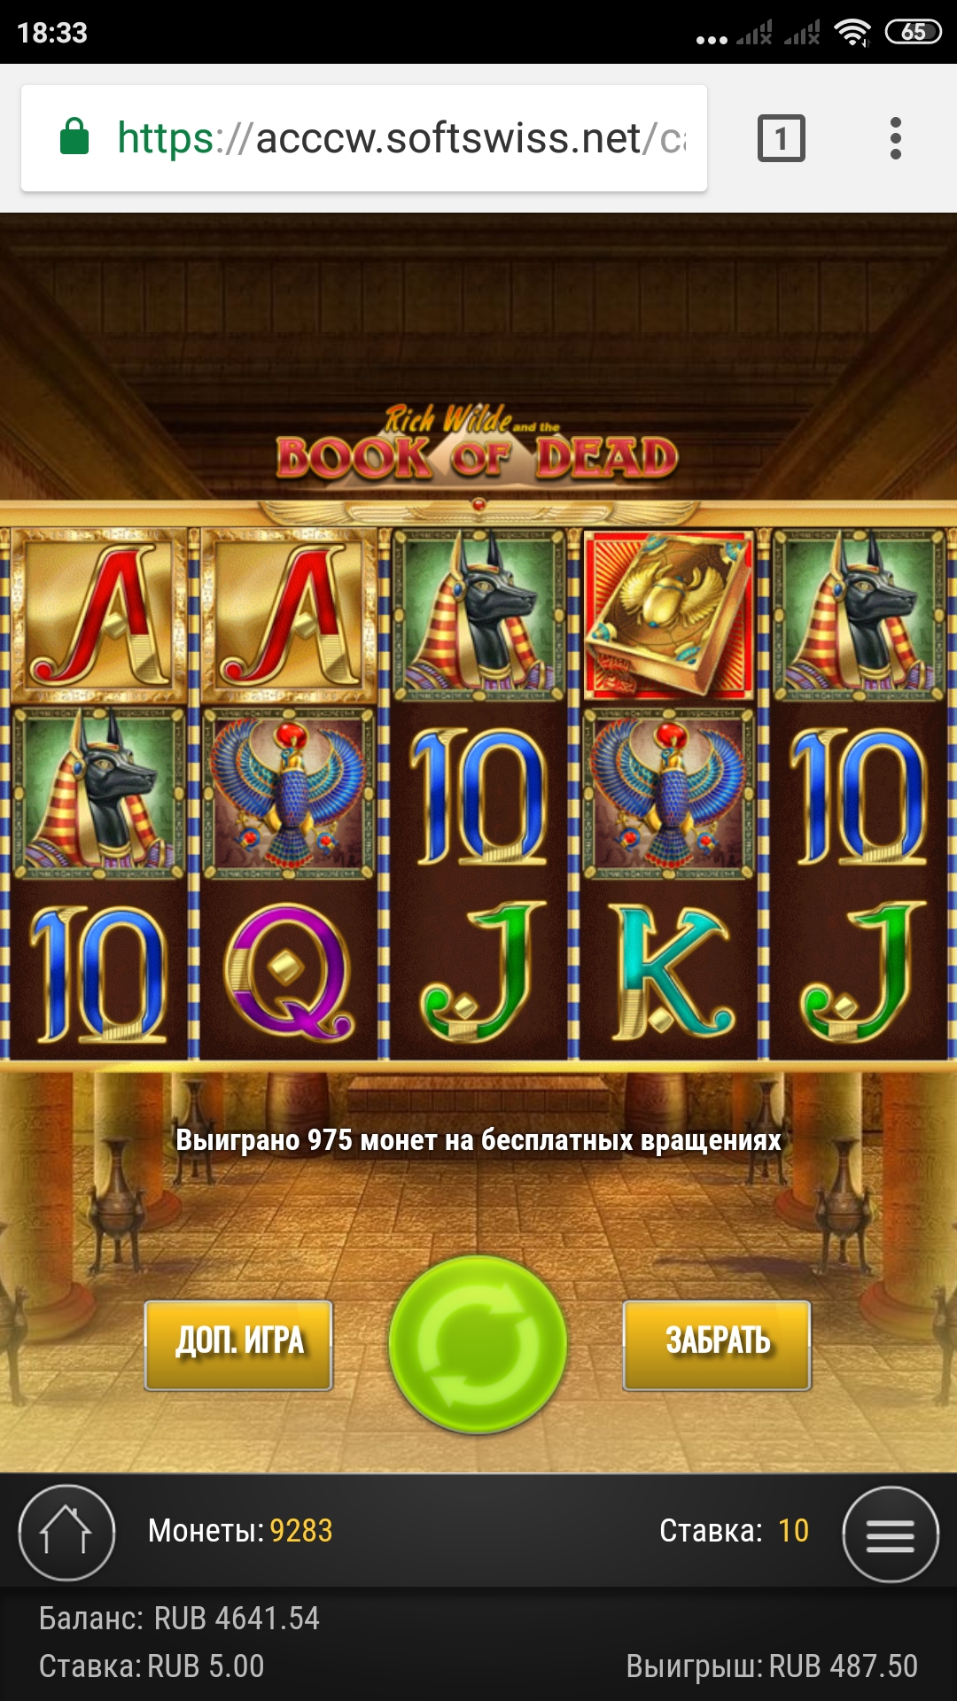Open Chrome's three-dot overflow menu
Screen dimensions: 957x1701
(895, 138)
